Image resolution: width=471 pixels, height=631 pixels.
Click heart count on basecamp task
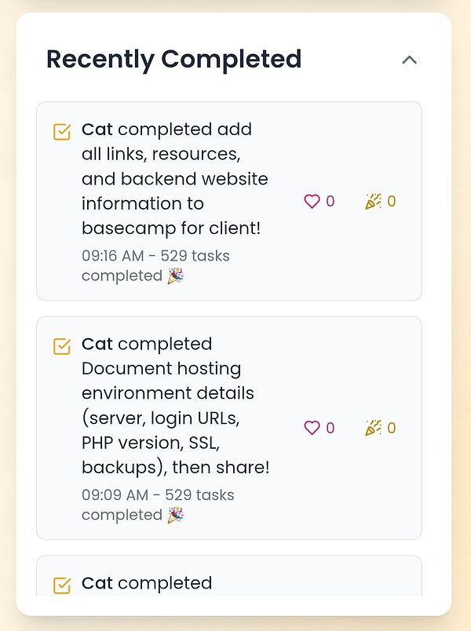point(330,202)
